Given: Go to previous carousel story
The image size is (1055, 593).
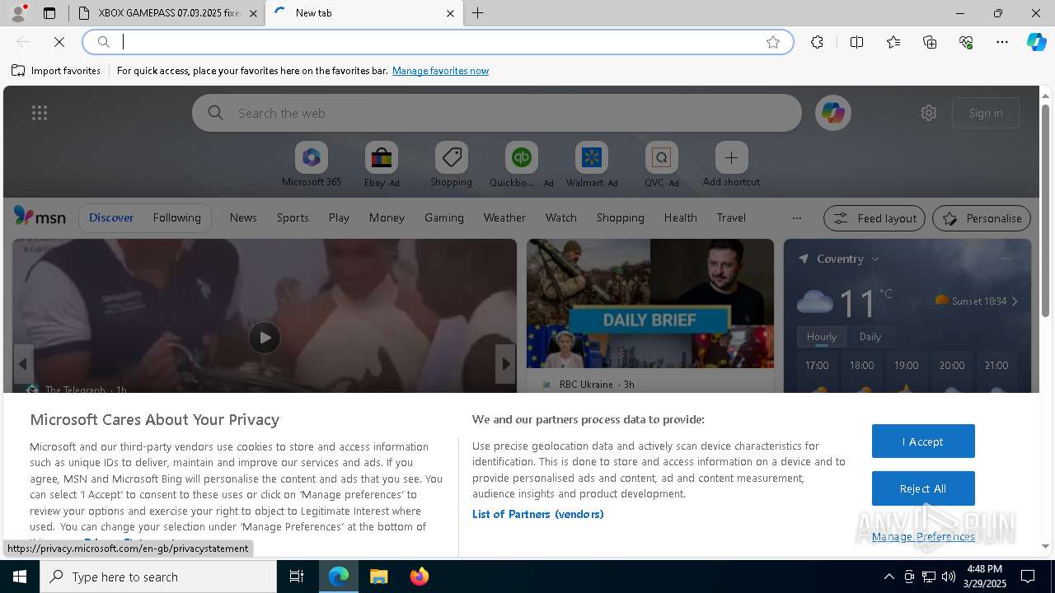Looking at the screenshot, I should pyautogui.click(x=23, y=364).
